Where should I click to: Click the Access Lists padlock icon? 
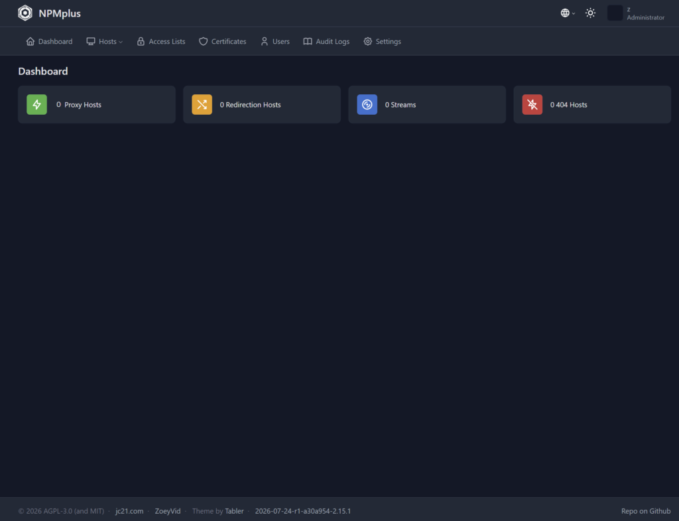tap(141, 41)
